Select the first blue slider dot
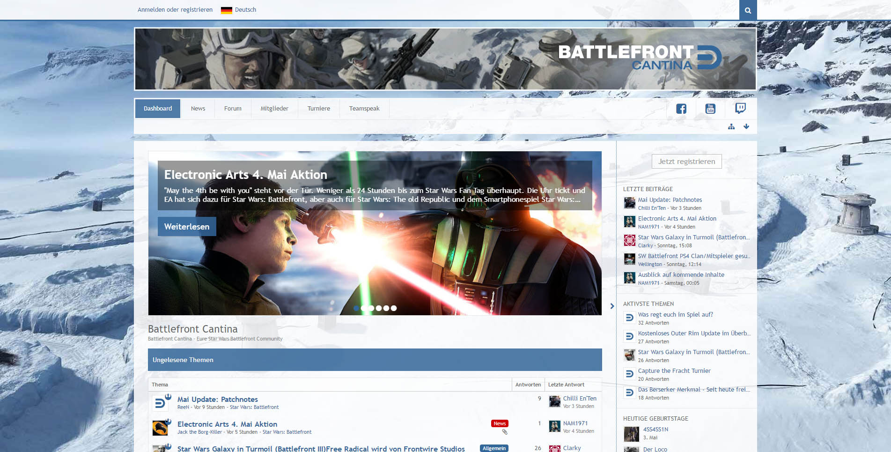891x452 pixels. coord(356,308)
